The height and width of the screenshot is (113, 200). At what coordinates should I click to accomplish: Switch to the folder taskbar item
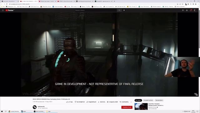(52, 111)
